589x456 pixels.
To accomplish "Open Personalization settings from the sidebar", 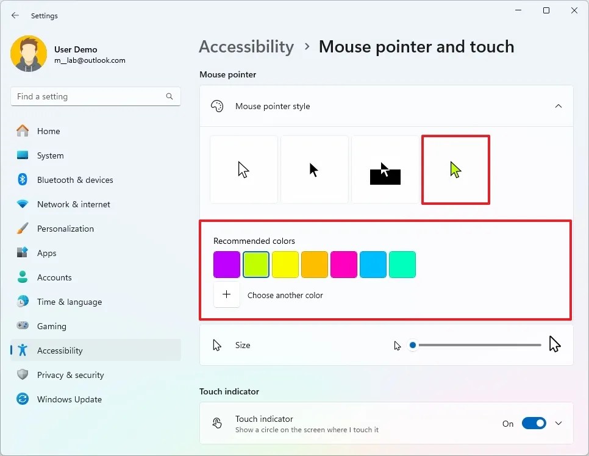I will click(23, 229).
